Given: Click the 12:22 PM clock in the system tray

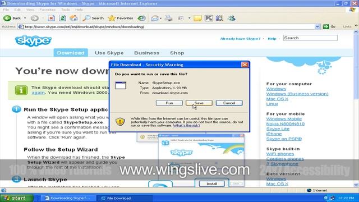Looking at the screenshot, I should pos(346,198).
